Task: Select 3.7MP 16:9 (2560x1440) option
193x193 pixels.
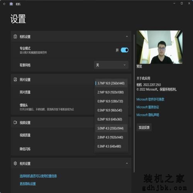Action: [111, 83]
